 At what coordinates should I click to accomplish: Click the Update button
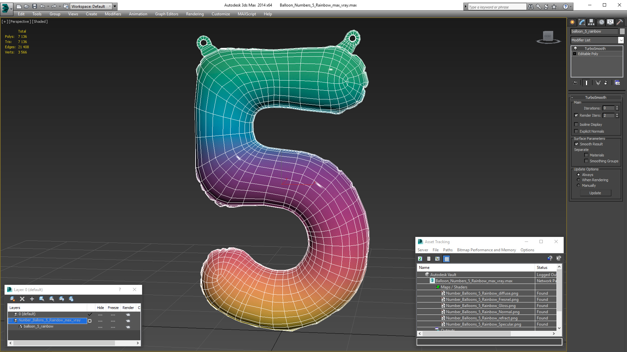tap(595, 193)
